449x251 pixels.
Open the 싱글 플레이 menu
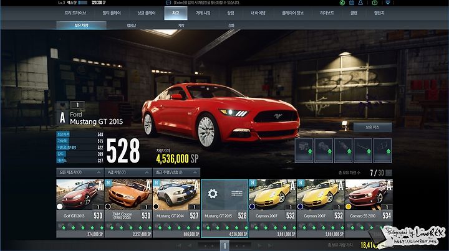[147, 13]
